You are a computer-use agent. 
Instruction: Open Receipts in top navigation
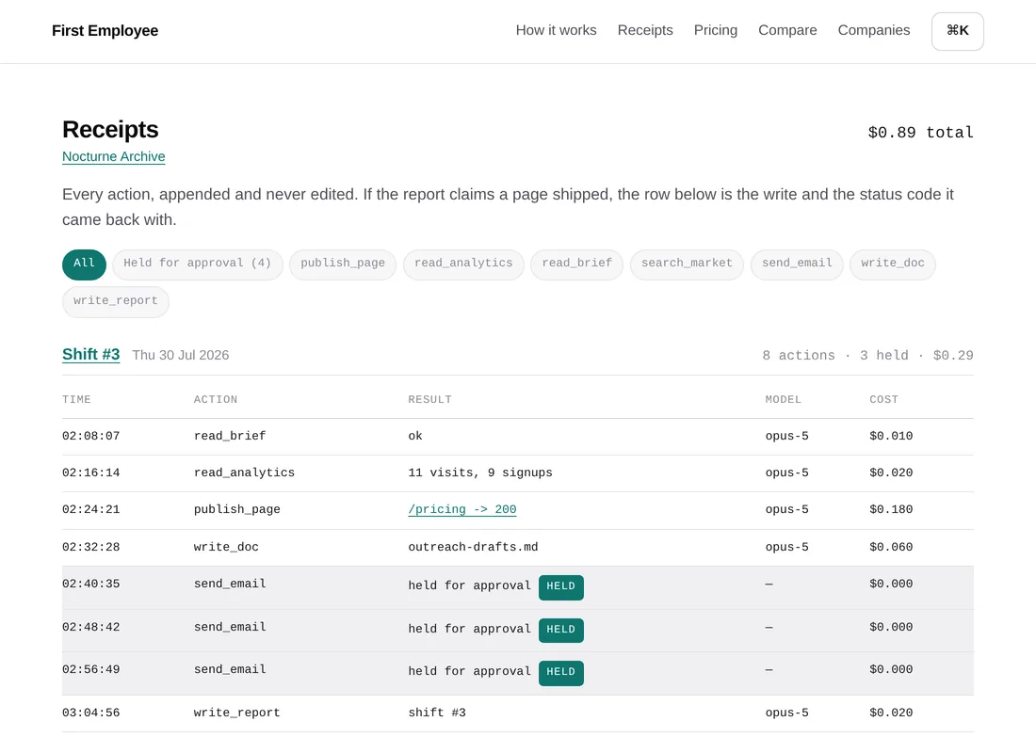[645, 30]
